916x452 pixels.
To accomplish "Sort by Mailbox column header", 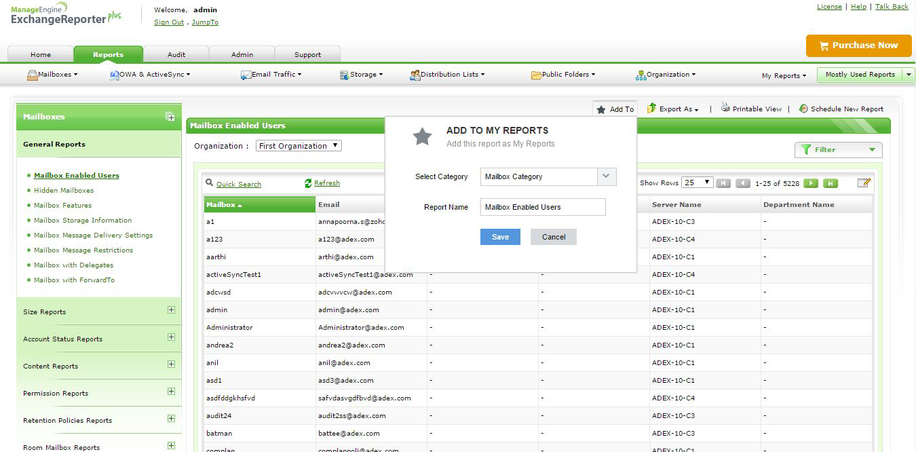I will coord(260,204).
